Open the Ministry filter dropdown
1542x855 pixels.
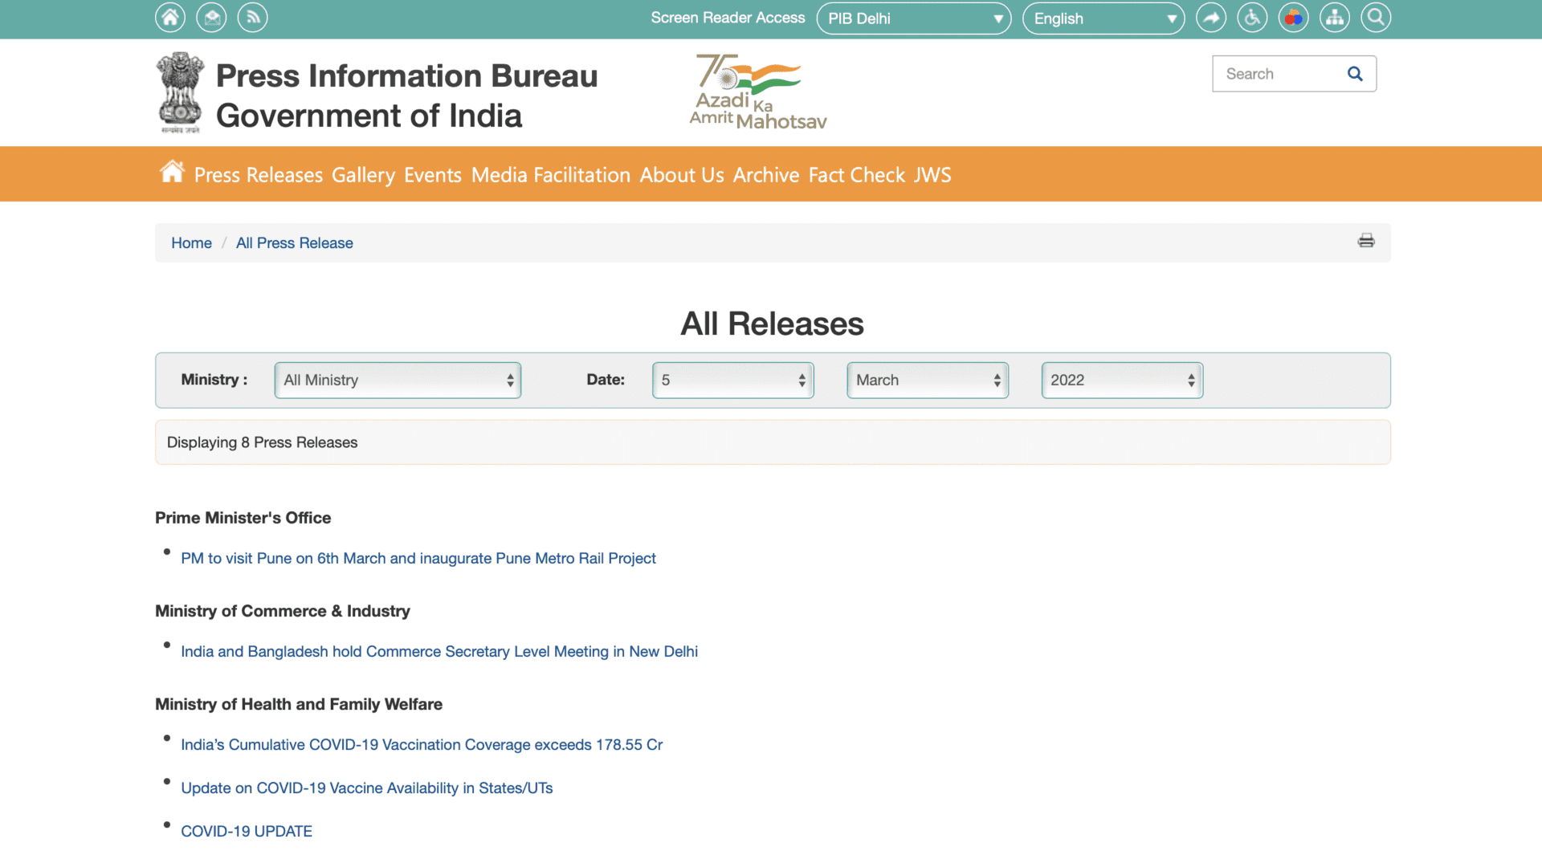pyautogui.click(x=397, y=380)
